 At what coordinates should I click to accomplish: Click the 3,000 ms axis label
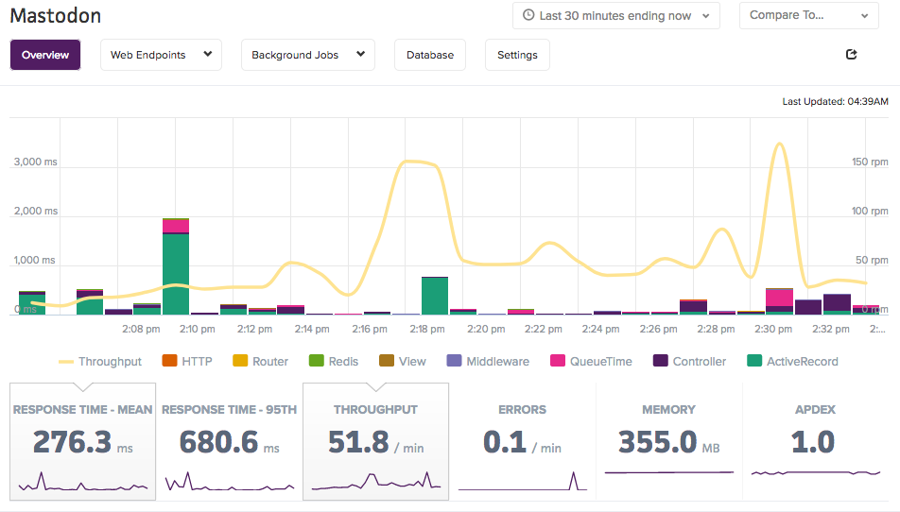36,162
